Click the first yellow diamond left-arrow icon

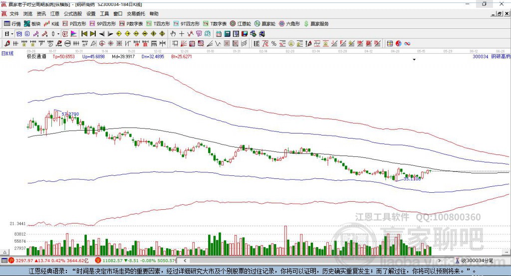pos(119,34)
